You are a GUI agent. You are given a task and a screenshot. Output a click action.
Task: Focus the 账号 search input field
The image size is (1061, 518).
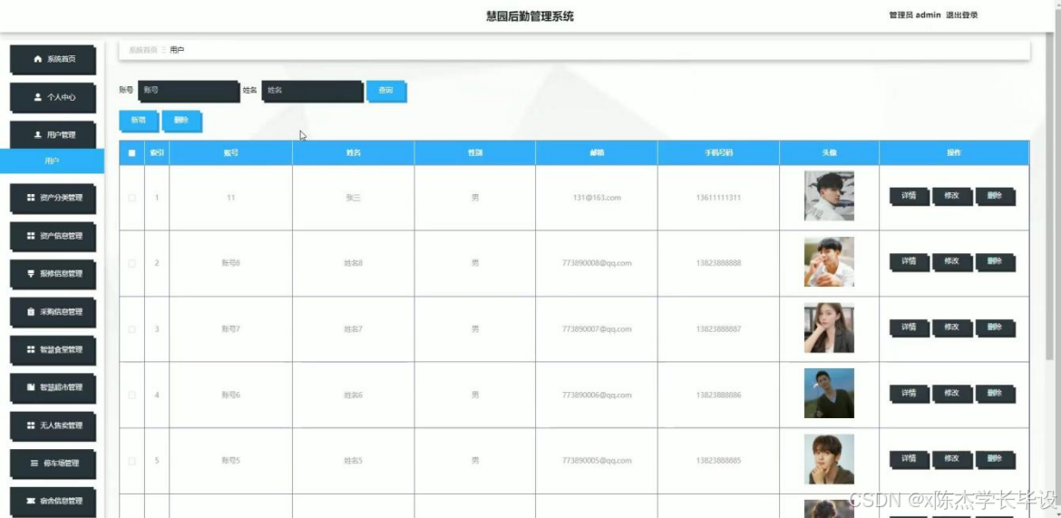coord(189,91)
